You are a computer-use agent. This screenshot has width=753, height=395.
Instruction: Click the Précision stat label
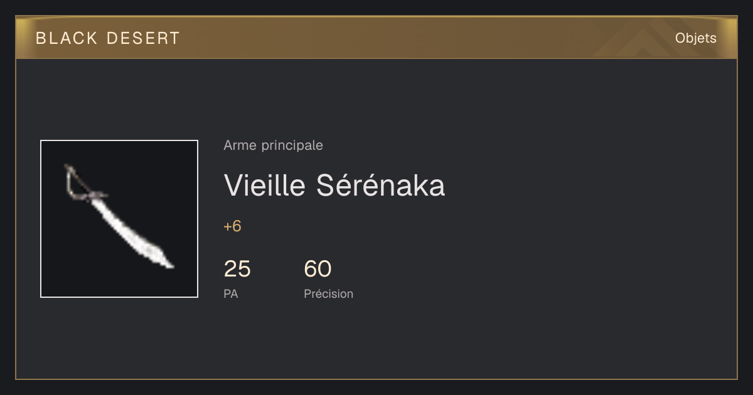[329, 293]
